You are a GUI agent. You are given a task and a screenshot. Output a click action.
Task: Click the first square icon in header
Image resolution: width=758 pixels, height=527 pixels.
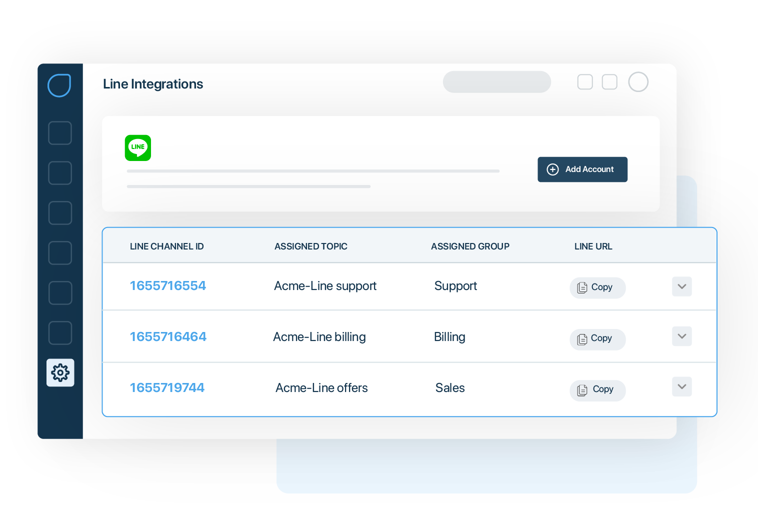[585, 82]
